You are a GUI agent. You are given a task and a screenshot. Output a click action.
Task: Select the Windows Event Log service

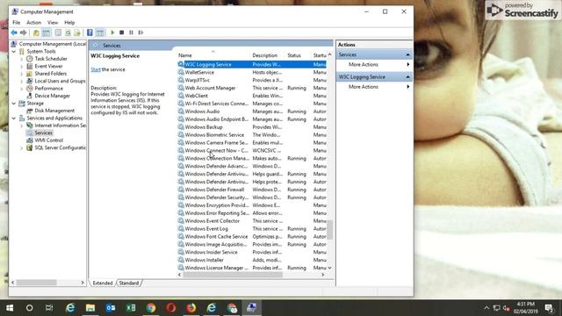pyautogui.click(x=252, y=228)
